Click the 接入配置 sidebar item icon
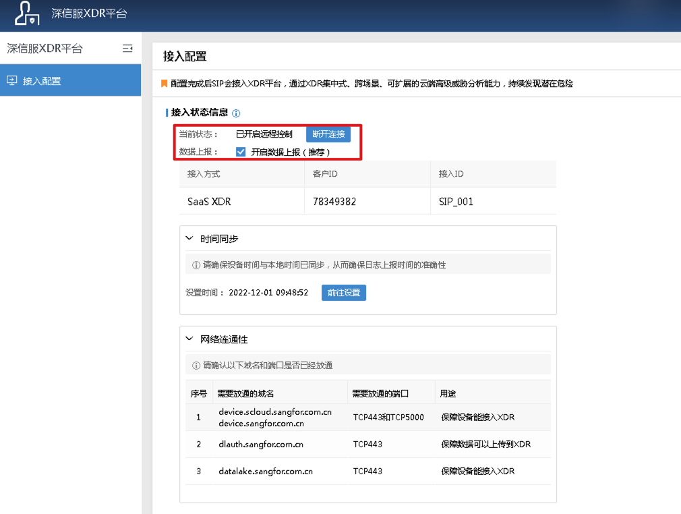 click(x=13, y=80)
